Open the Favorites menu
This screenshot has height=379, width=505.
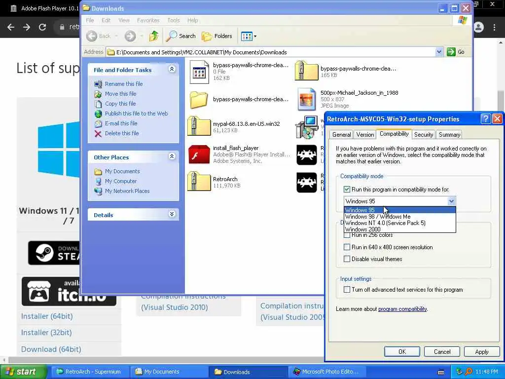point(148,20)
